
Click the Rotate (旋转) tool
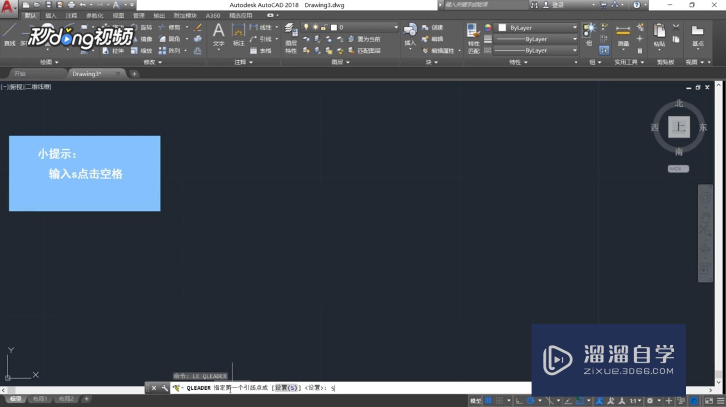[x=141, y=27]
